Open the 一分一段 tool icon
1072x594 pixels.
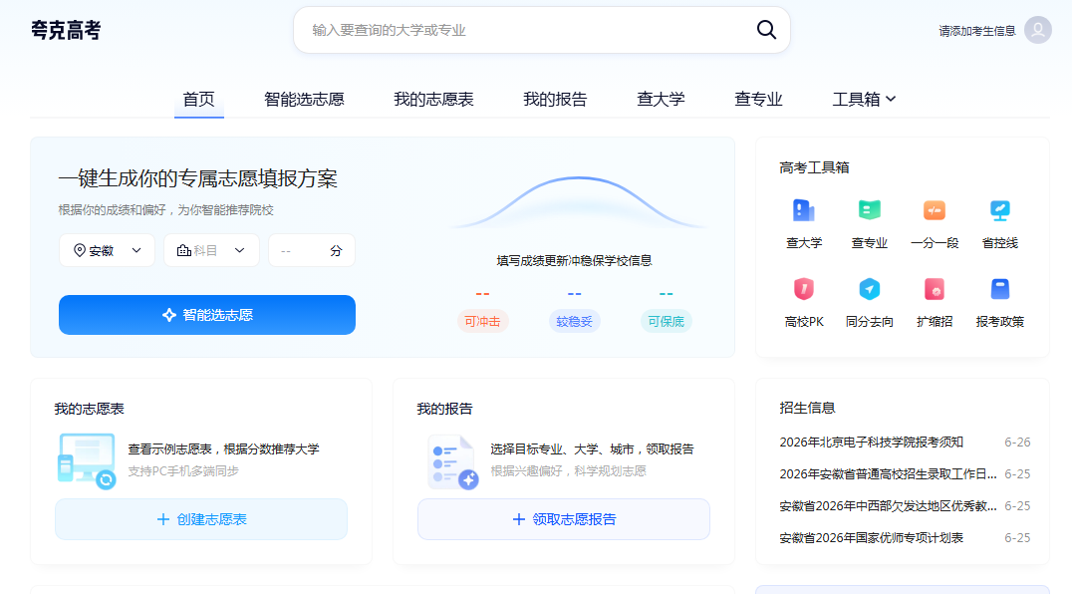point(935,210)
